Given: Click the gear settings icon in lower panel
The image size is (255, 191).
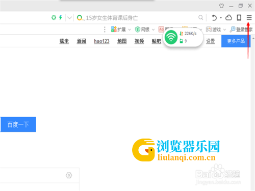Looking at the screenshot, I should point(69,175).
